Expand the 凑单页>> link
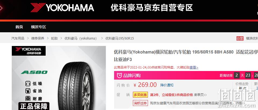This screenshot has height=110, width=258. click(200, 95)
